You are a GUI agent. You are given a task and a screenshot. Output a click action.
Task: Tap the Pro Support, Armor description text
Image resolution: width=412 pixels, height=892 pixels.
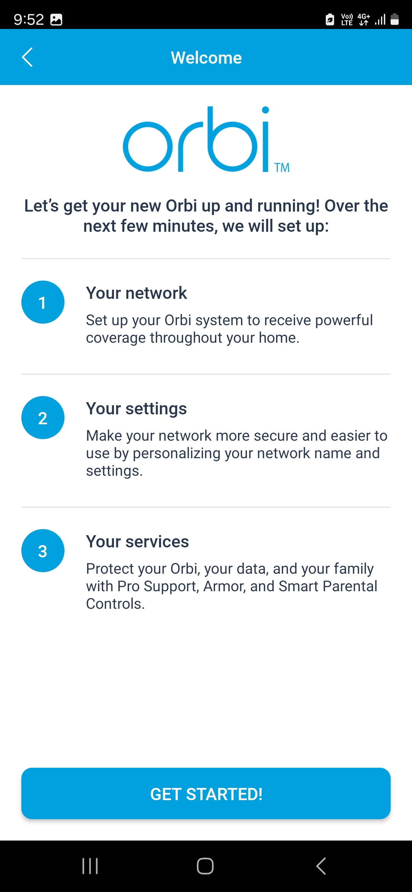point(231,586)
